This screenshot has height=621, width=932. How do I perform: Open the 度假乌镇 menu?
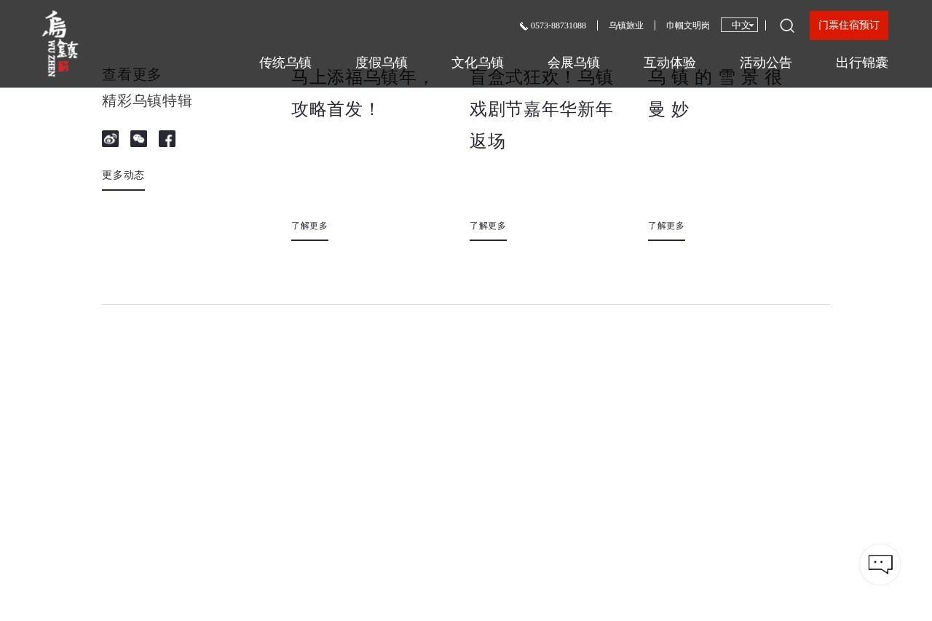pyautogui.click(x=382, y=63)
